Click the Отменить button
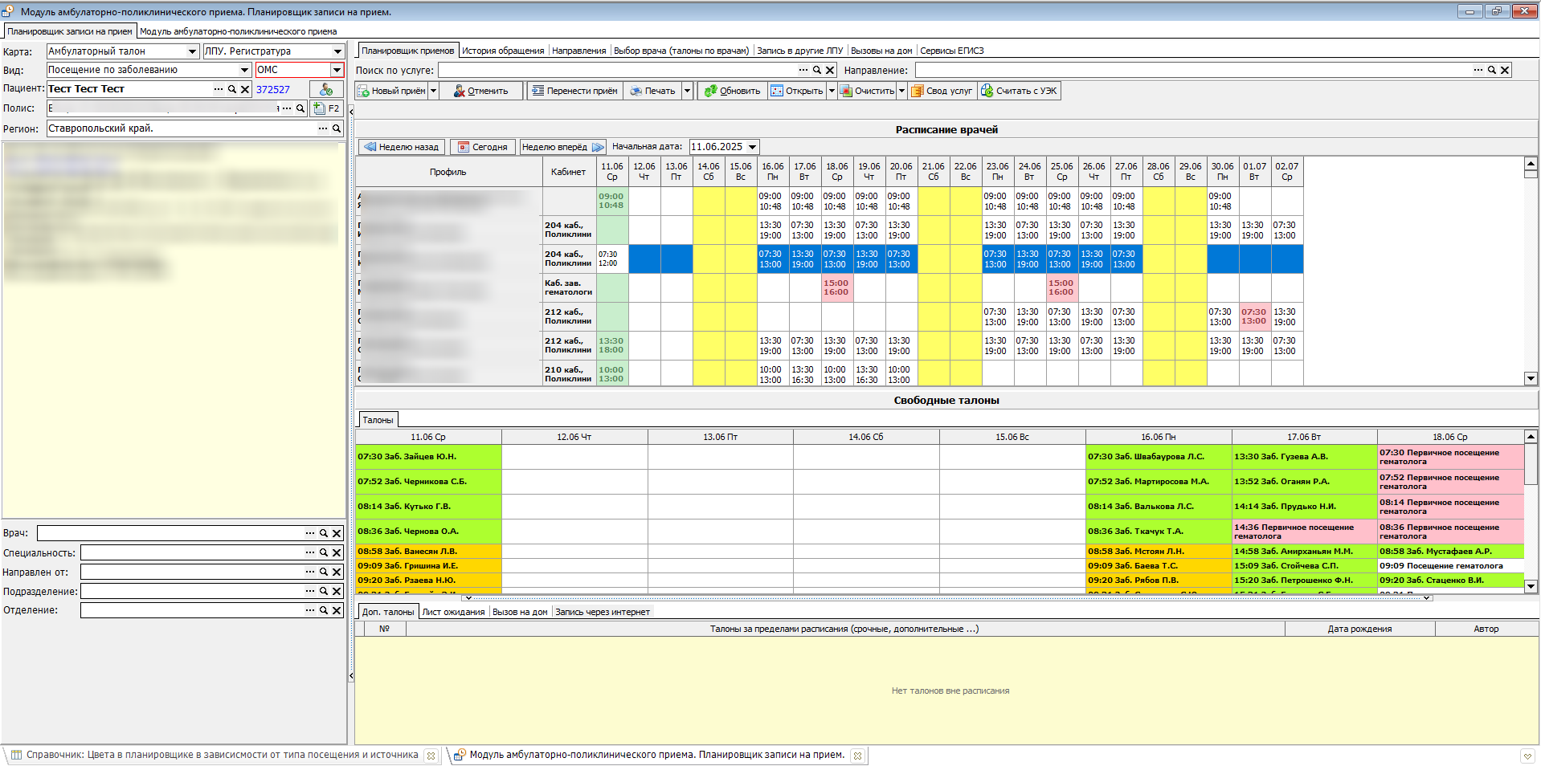The image size is (1541, 766). point(481,91)
